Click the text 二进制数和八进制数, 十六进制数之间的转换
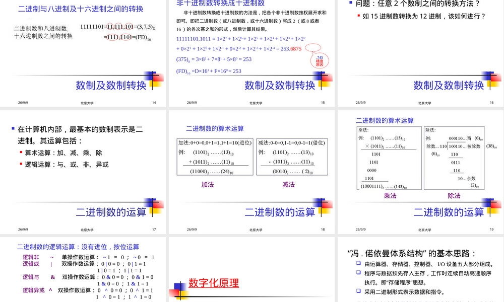Viewport: 504px width, 302px height. (x=43, y=32)
